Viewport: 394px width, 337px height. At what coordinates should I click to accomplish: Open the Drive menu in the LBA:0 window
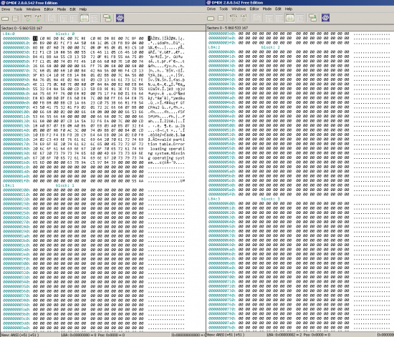(6, 9)
